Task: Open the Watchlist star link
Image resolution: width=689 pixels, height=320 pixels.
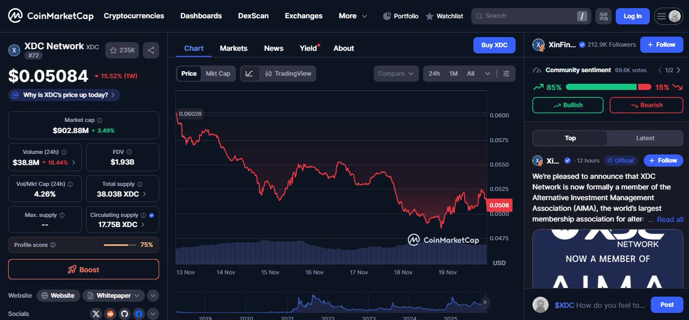Action: [x=444, y=16]
